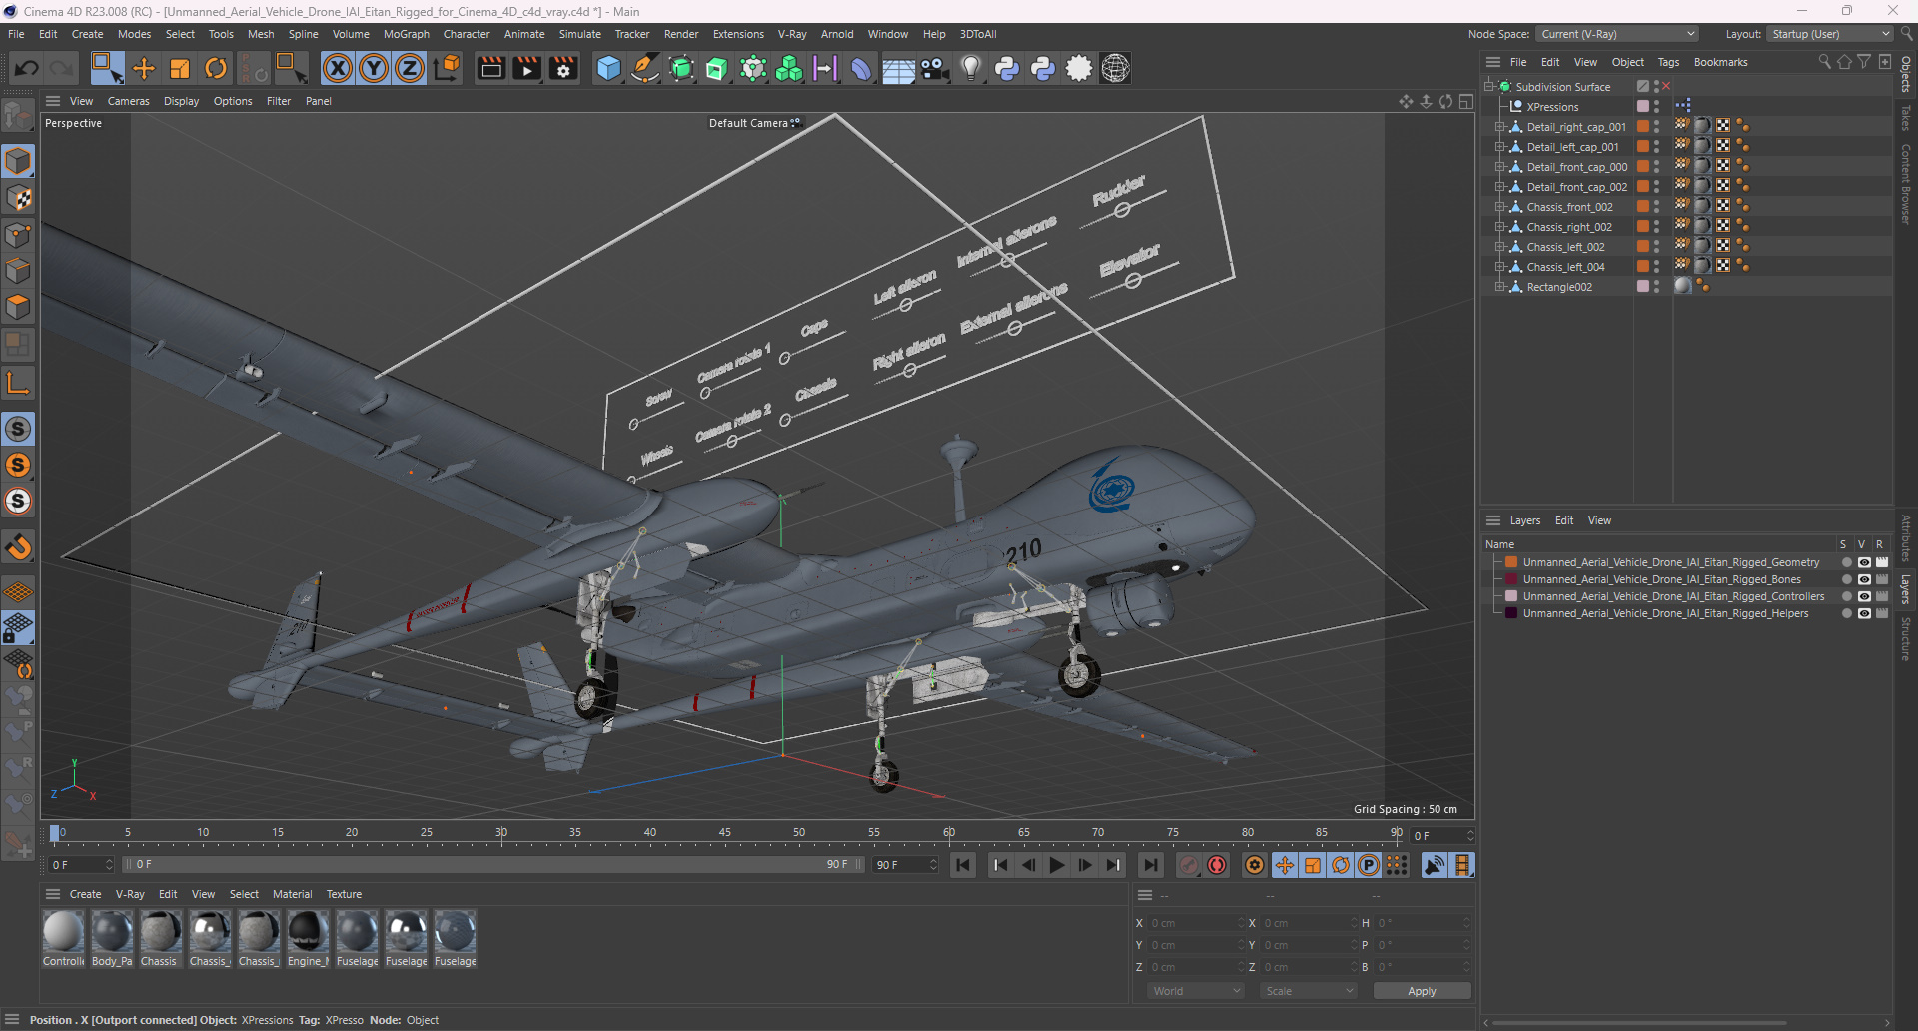Activate the Rotate tool
This screenshot has width=1918, height=1031.
(x=216, y=68)
